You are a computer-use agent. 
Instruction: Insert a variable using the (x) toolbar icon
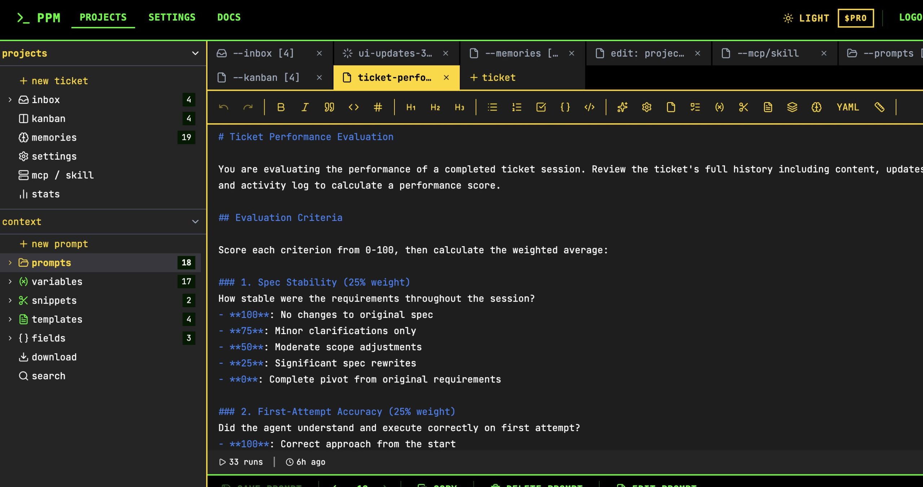point(720,107)
